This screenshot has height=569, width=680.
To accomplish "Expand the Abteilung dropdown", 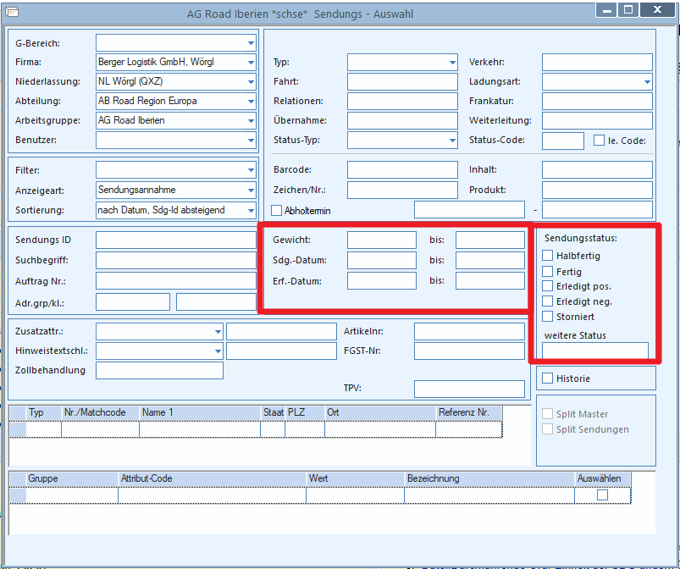I will (x=251, y=101).
